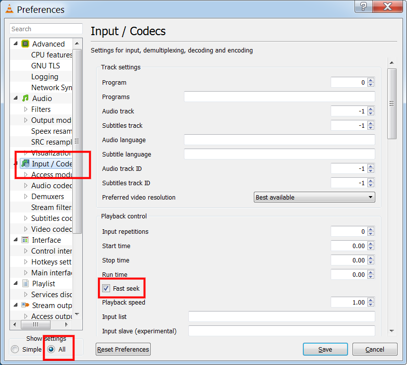Click settings panel vertical scrollbar thumb

click(x=392, y=104)
